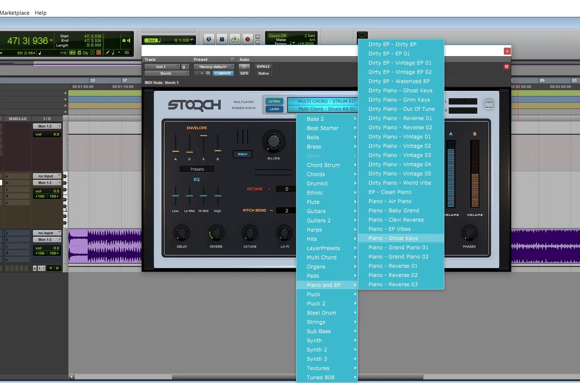Toggle the green S indicator in counter strip
This screenshot has width=580, height=383.
point(93,53)
